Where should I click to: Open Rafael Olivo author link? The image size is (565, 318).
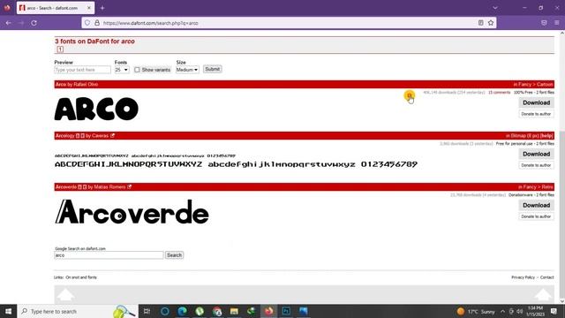[x=86, y=85]
